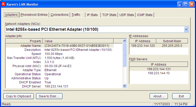Select the Speed 100.00 Mbps value
This screenshot has width=196, height=107.
[x=53, y=54]
